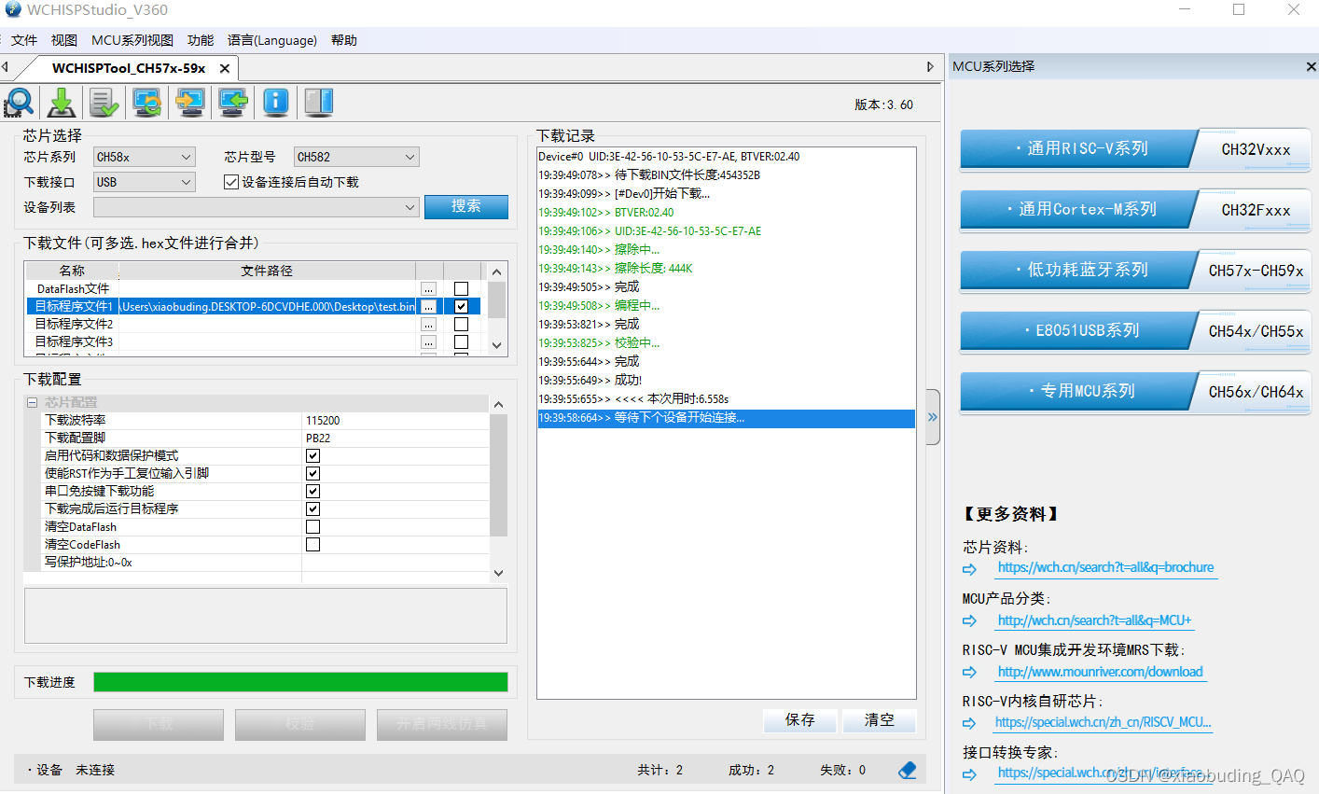Viewport: 1319px width, 794px height.
Task: Toggle 设备连接后自动下载 checkbox
Action: [x=231, y=182]
